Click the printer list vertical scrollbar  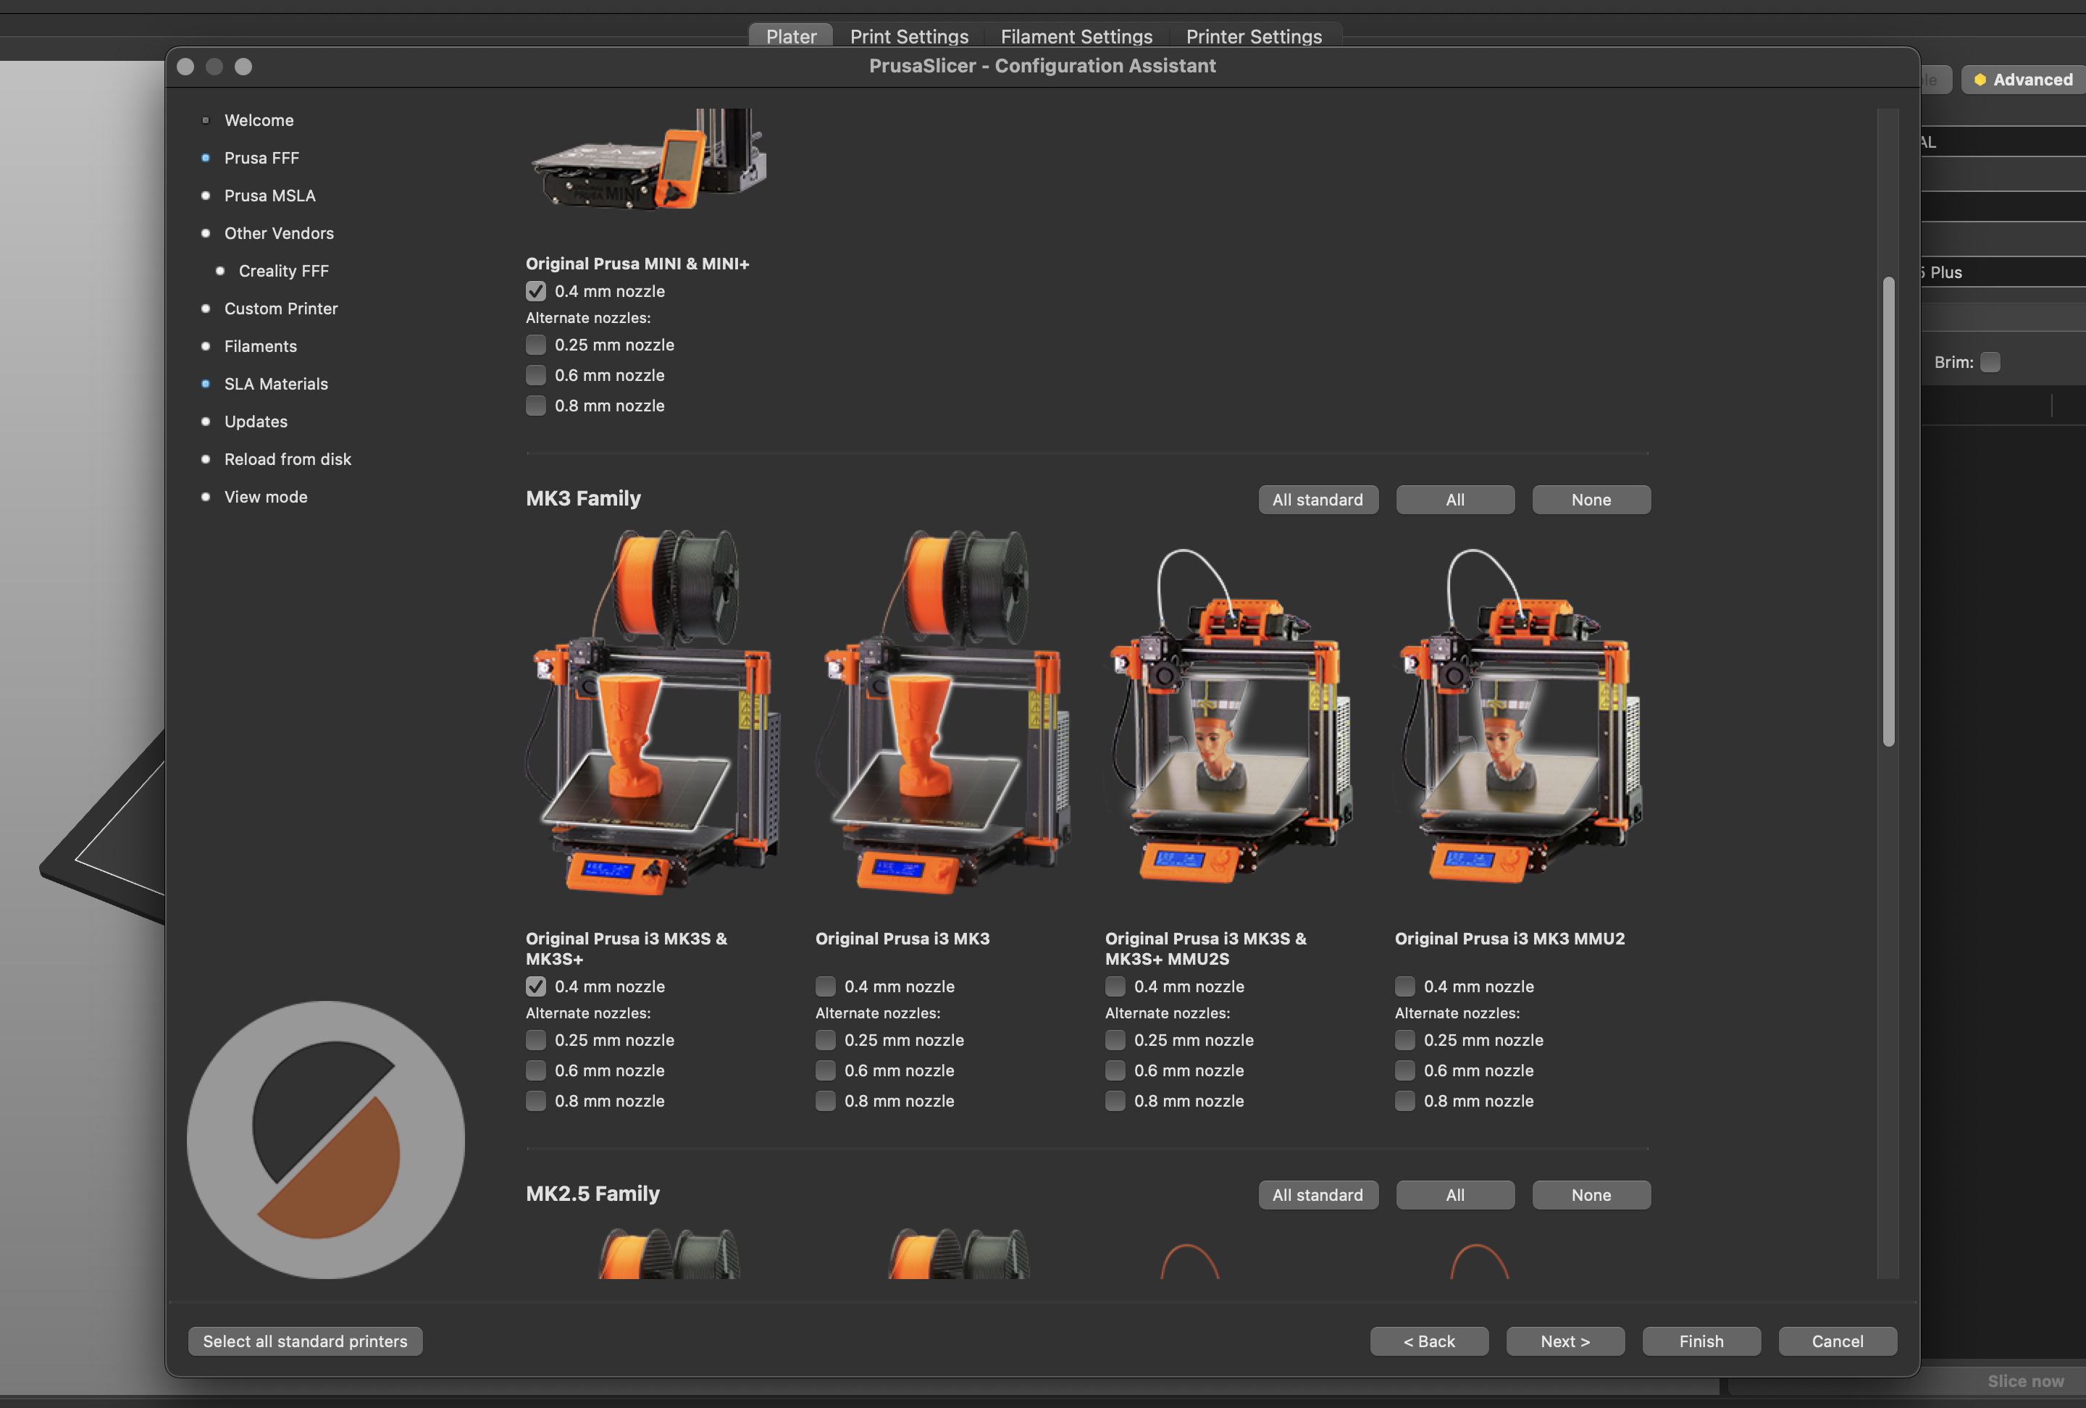pos(1888,511)
